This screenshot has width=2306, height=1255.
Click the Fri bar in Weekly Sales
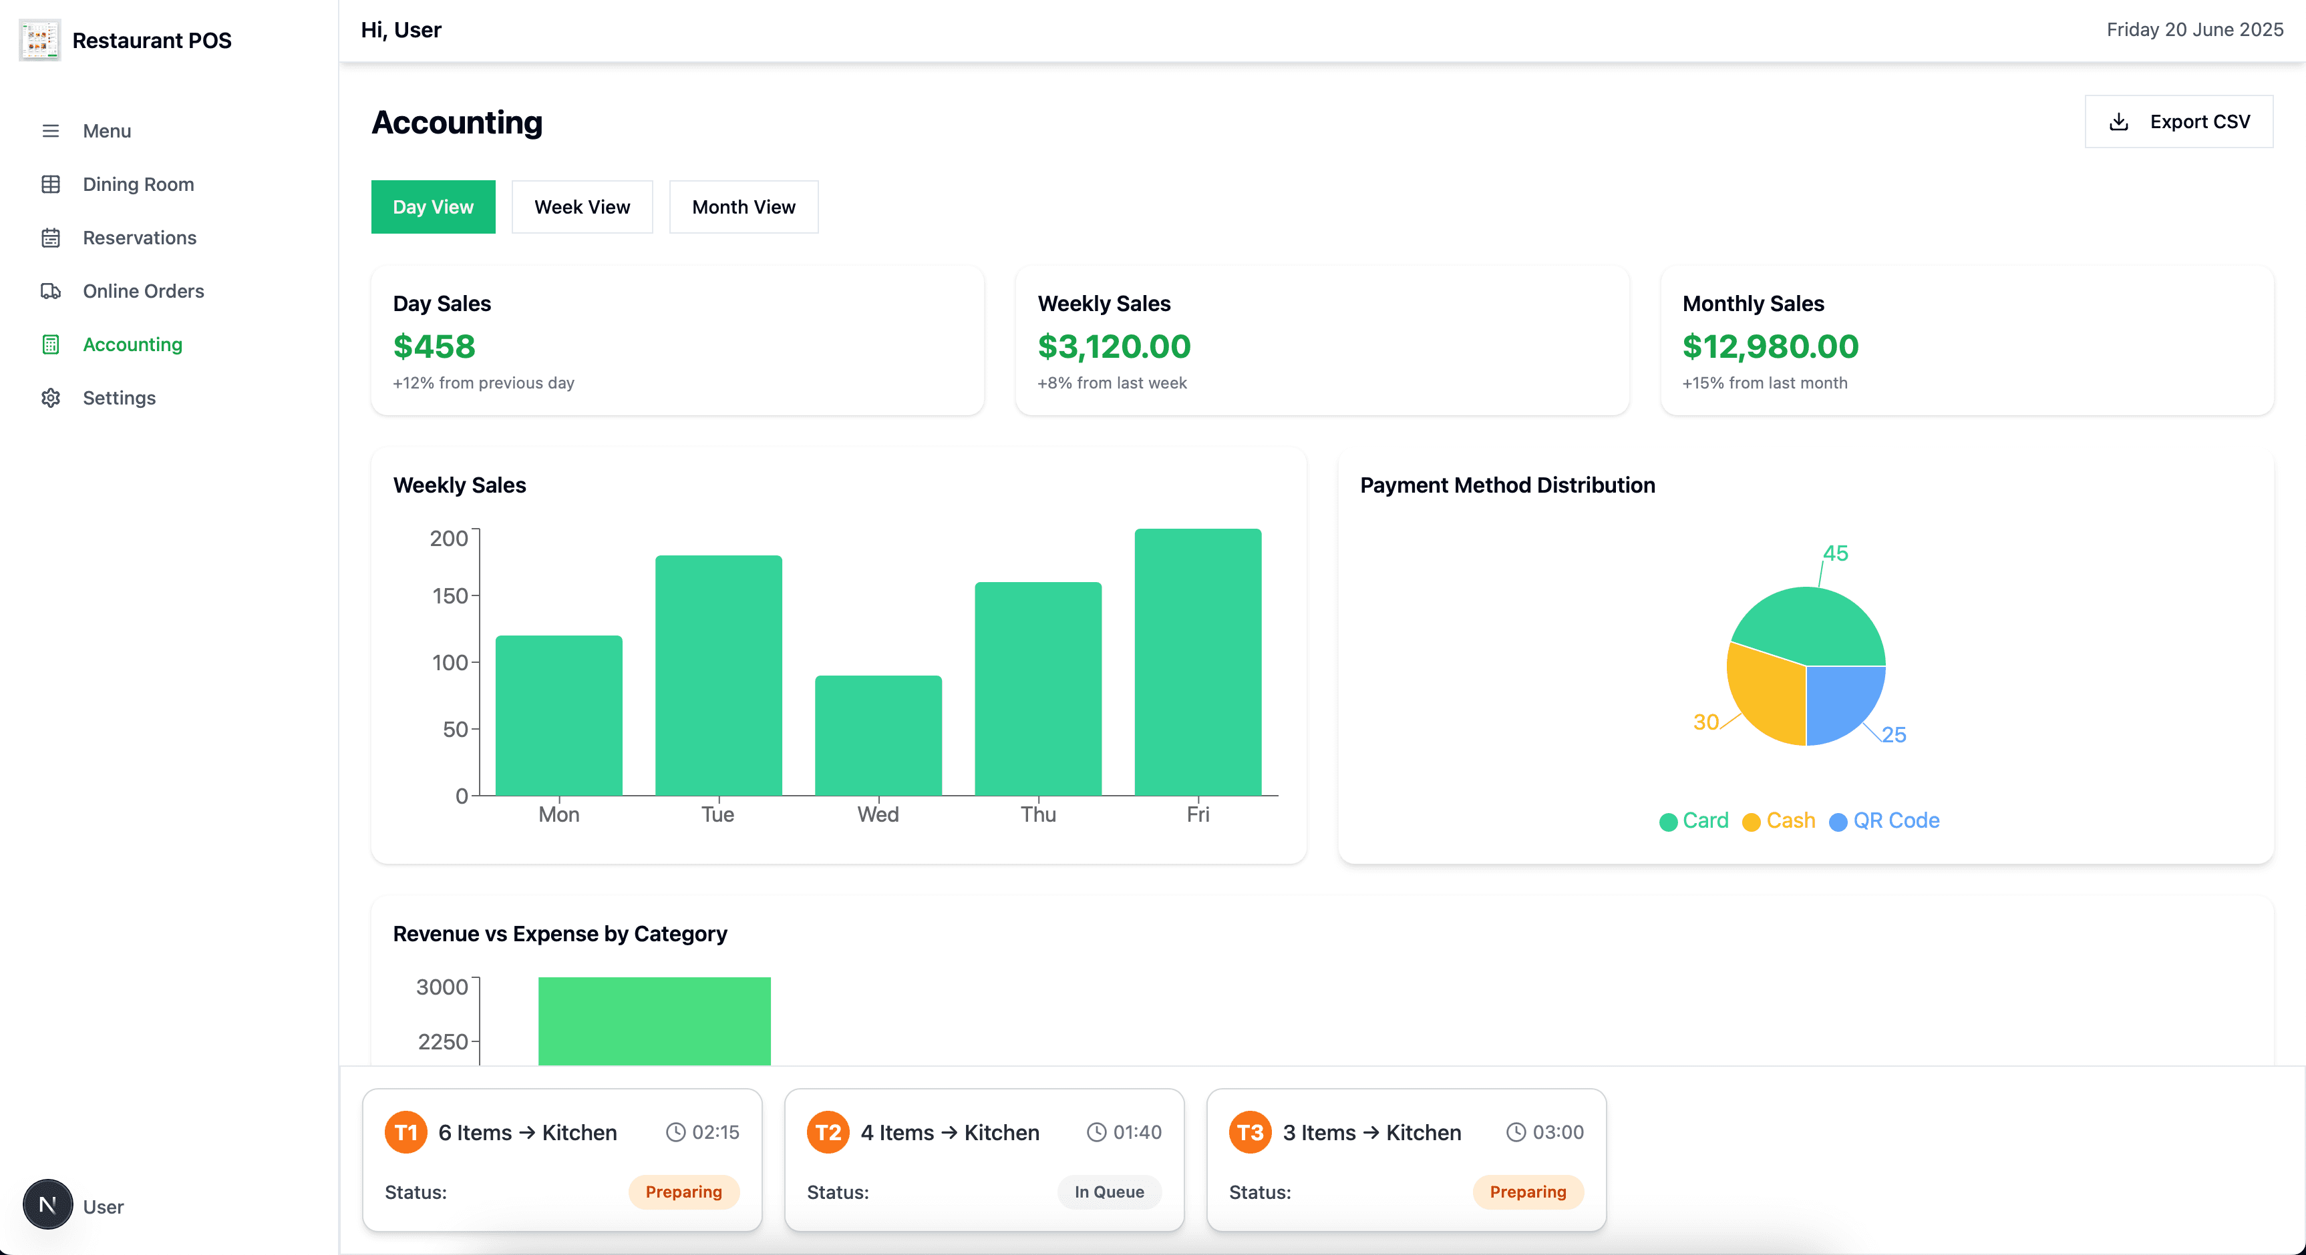1198,662
